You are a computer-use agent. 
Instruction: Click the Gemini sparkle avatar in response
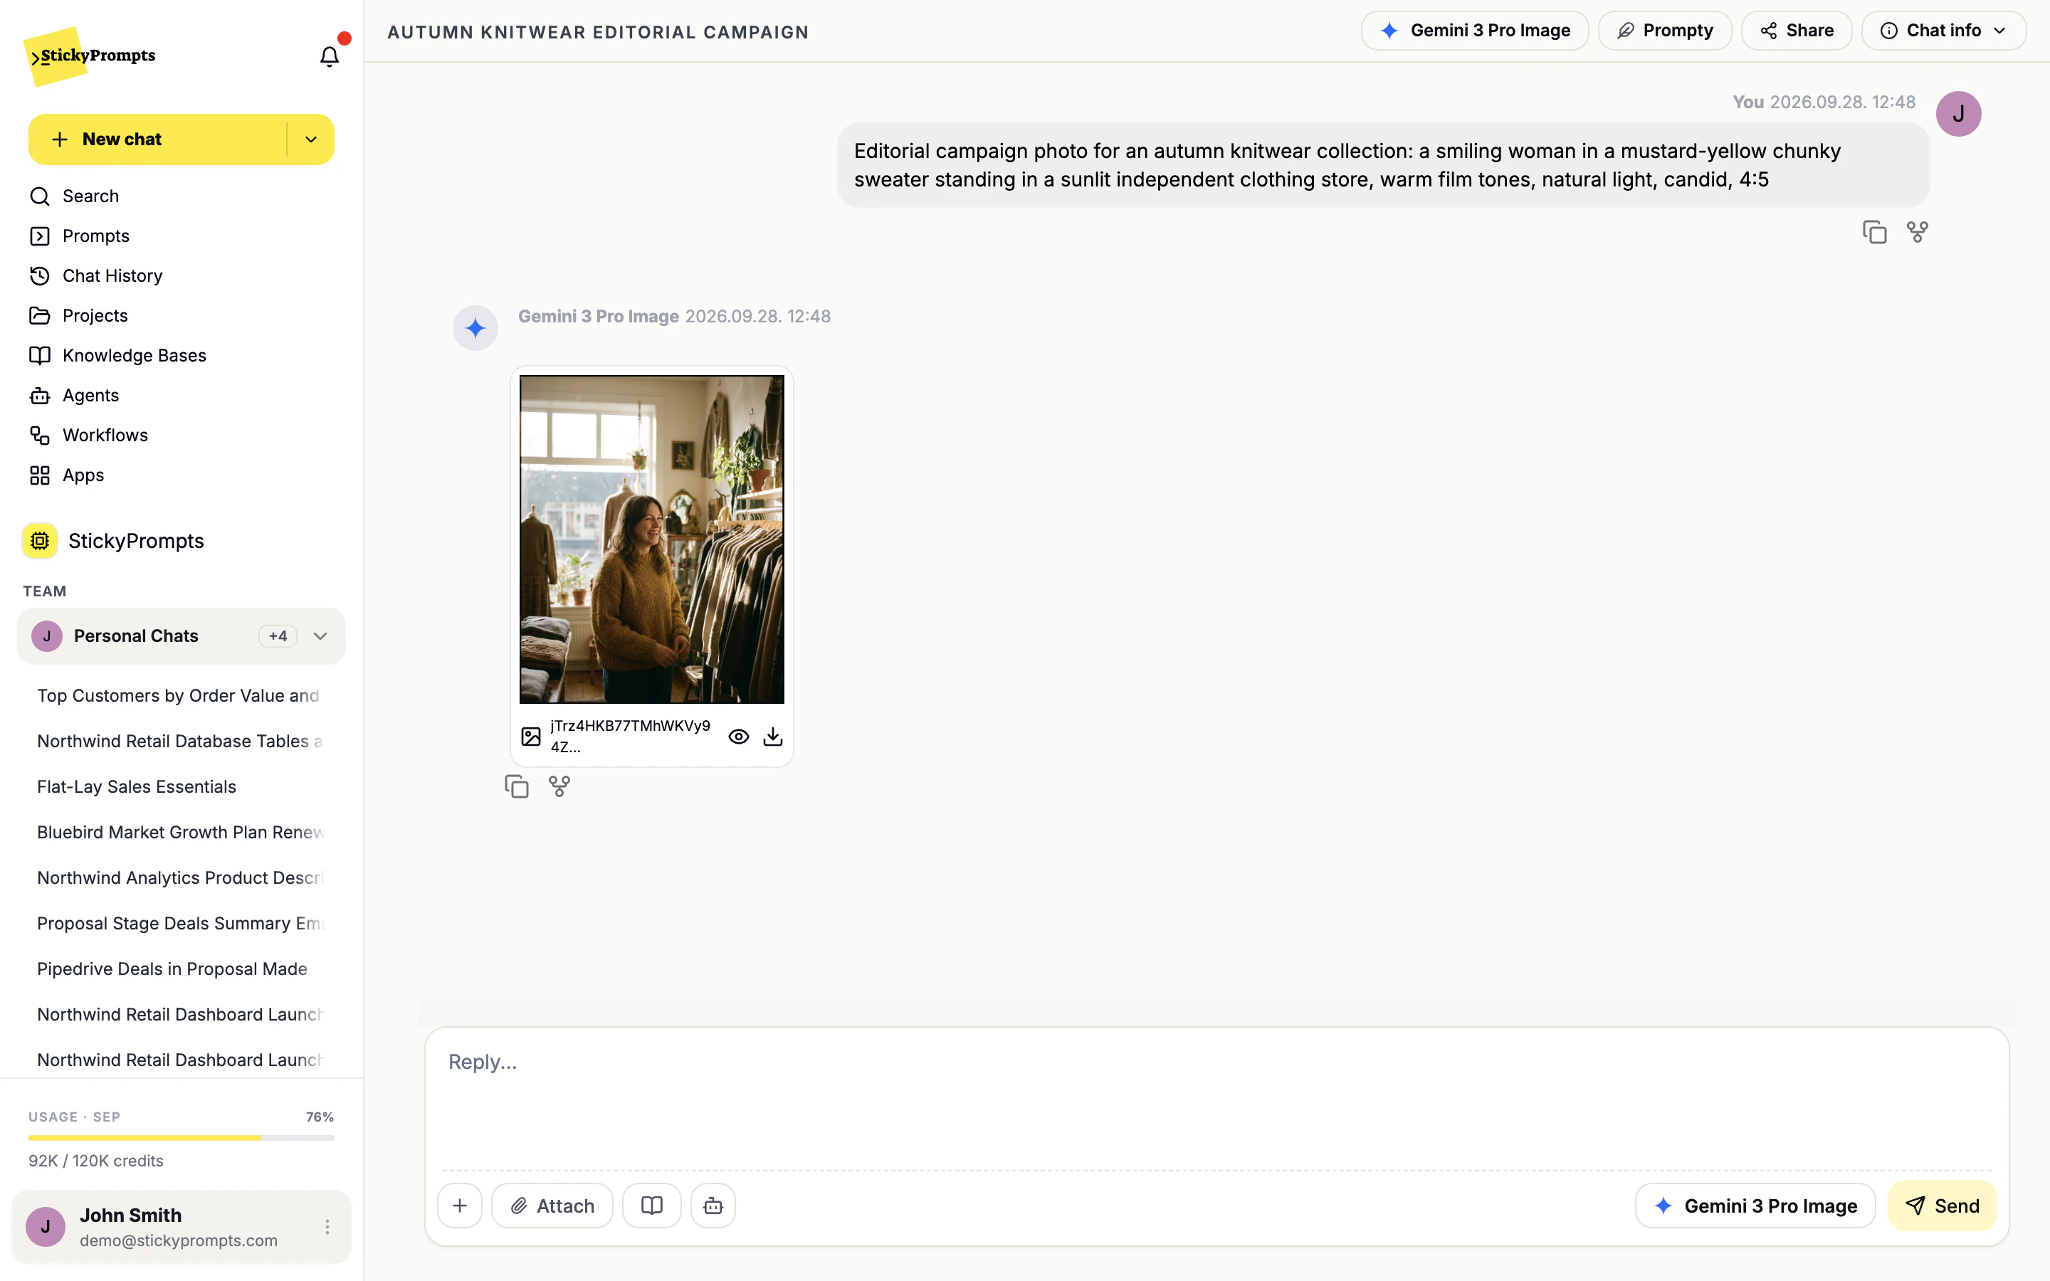pos(475,328)
